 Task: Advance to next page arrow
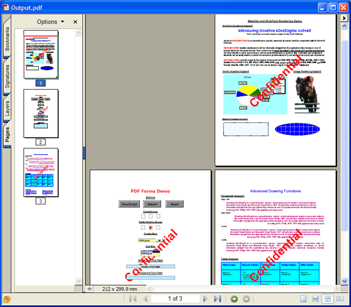205,299
